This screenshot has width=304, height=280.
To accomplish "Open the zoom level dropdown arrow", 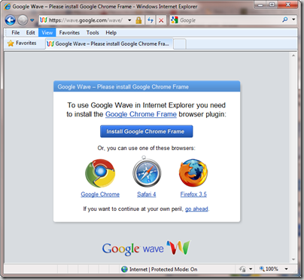I will [x=286, y=269].
